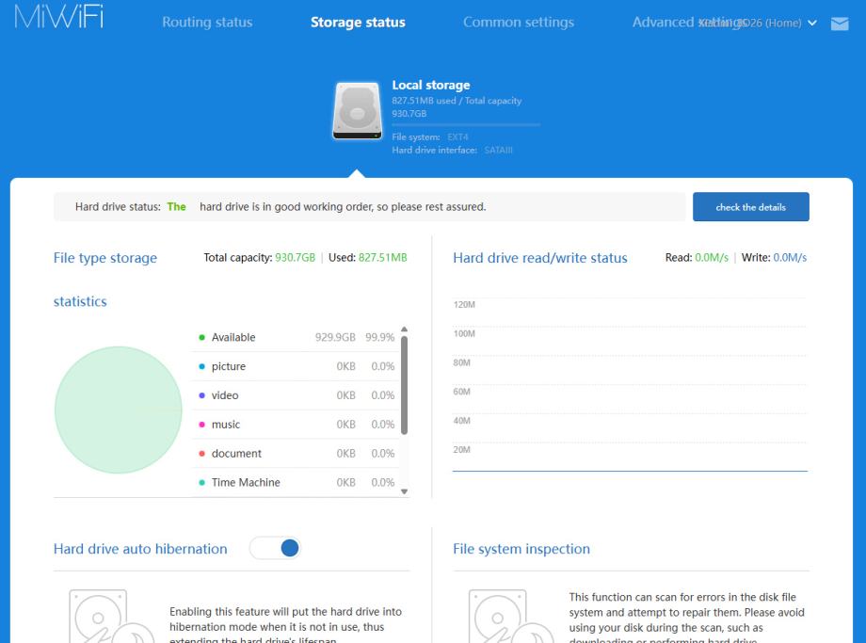Click the File system inspection heading
866x643 pixels.
point(521,549)
